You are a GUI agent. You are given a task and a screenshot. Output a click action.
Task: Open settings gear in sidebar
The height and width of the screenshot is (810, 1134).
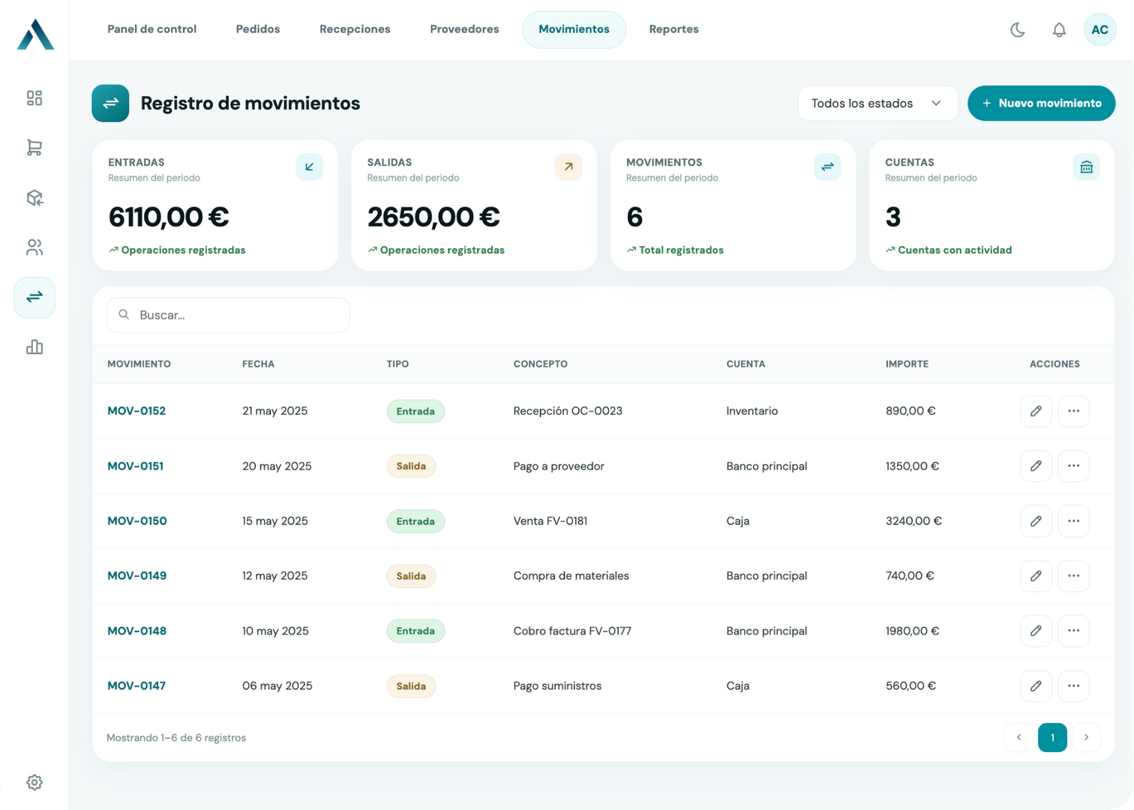pyautogui.click(x=34, y=782)
